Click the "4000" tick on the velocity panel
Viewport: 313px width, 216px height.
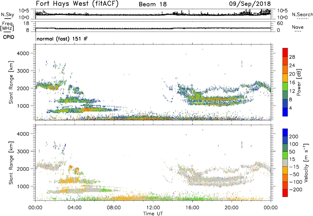(23, 134)
